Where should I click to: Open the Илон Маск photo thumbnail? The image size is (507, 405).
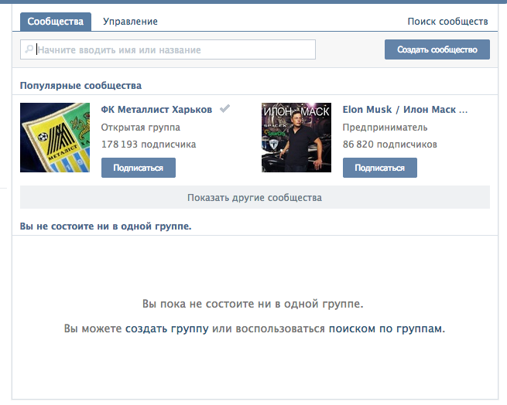click(296, 138)
